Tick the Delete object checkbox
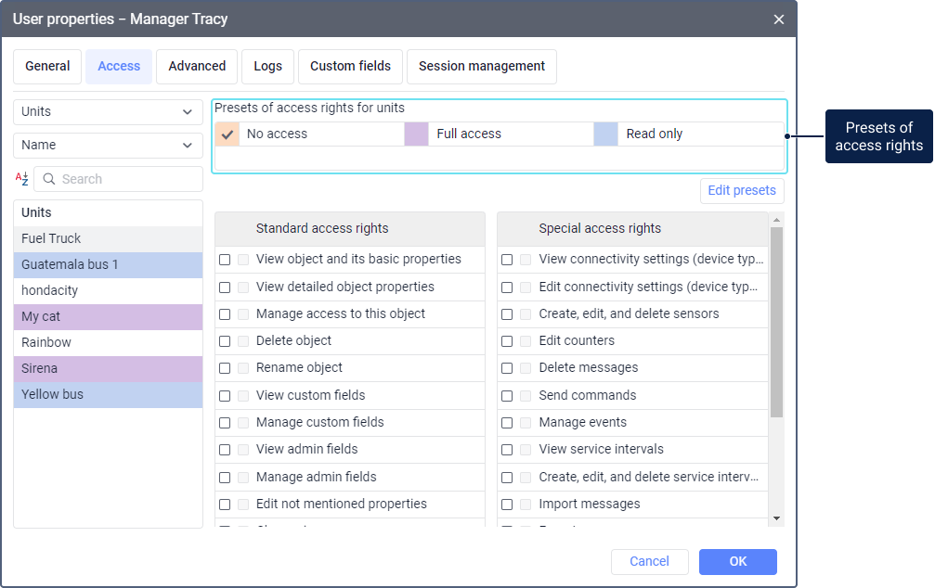The height and width of the screenshot is (588, 935). (x=225, y=341)
